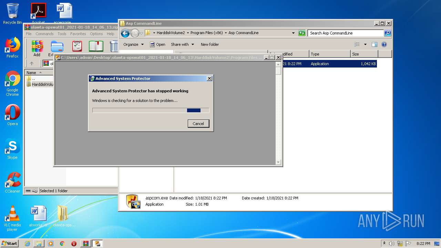Viewport: 441px width, 248px height.
Task: Launch Opera desktop shortcut
Action: [x=12, y=115]
